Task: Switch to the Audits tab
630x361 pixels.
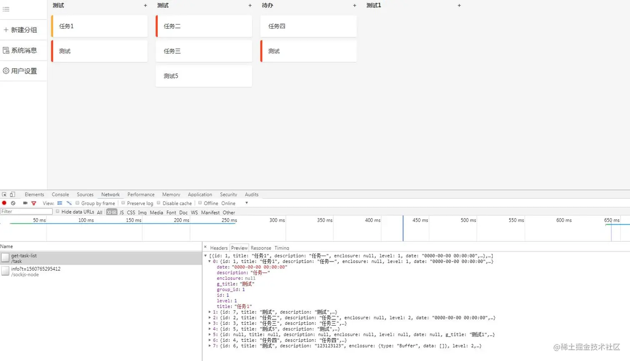Action: click(x=252, y=194)
